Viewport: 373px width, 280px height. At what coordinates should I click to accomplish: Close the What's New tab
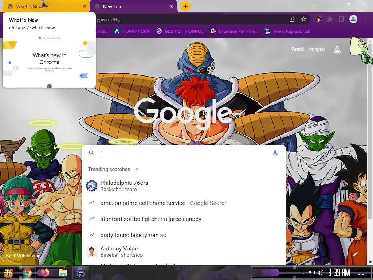85,7
